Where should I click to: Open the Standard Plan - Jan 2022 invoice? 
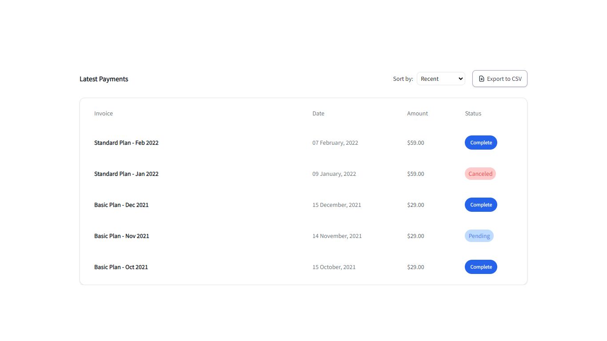126,174
